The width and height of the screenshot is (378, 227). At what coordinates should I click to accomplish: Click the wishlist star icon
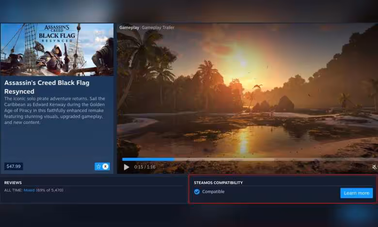tap(98, 167)
